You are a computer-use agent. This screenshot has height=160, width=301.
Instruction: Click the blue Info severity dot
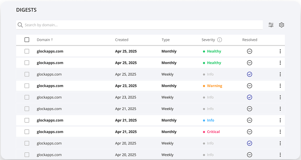point(204,120)
